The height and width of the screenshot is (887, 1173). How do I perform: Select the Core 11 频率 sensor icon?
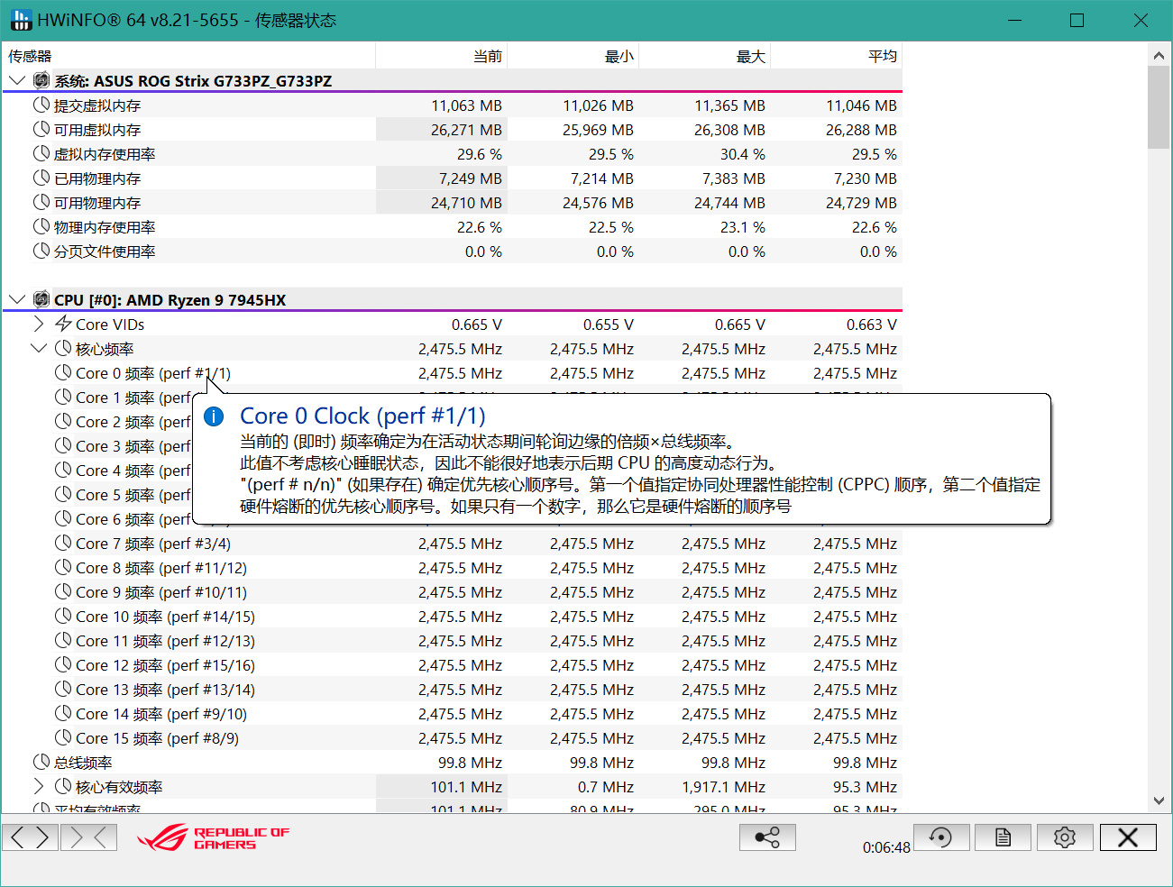(x=63, y=640)
